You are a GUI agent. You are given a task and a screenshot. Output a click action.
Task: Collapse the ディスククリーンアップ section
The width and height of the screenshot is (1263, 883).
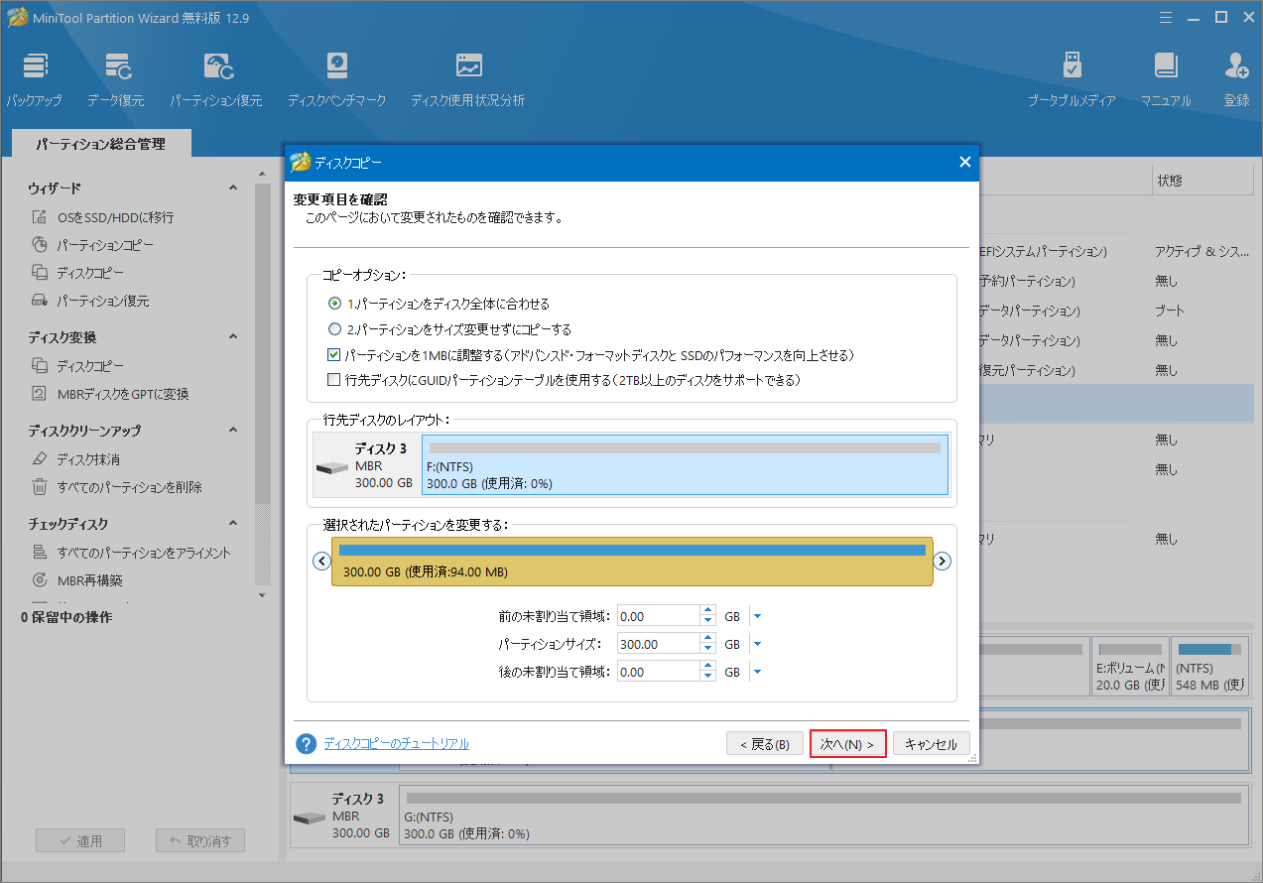click(233, 431)
